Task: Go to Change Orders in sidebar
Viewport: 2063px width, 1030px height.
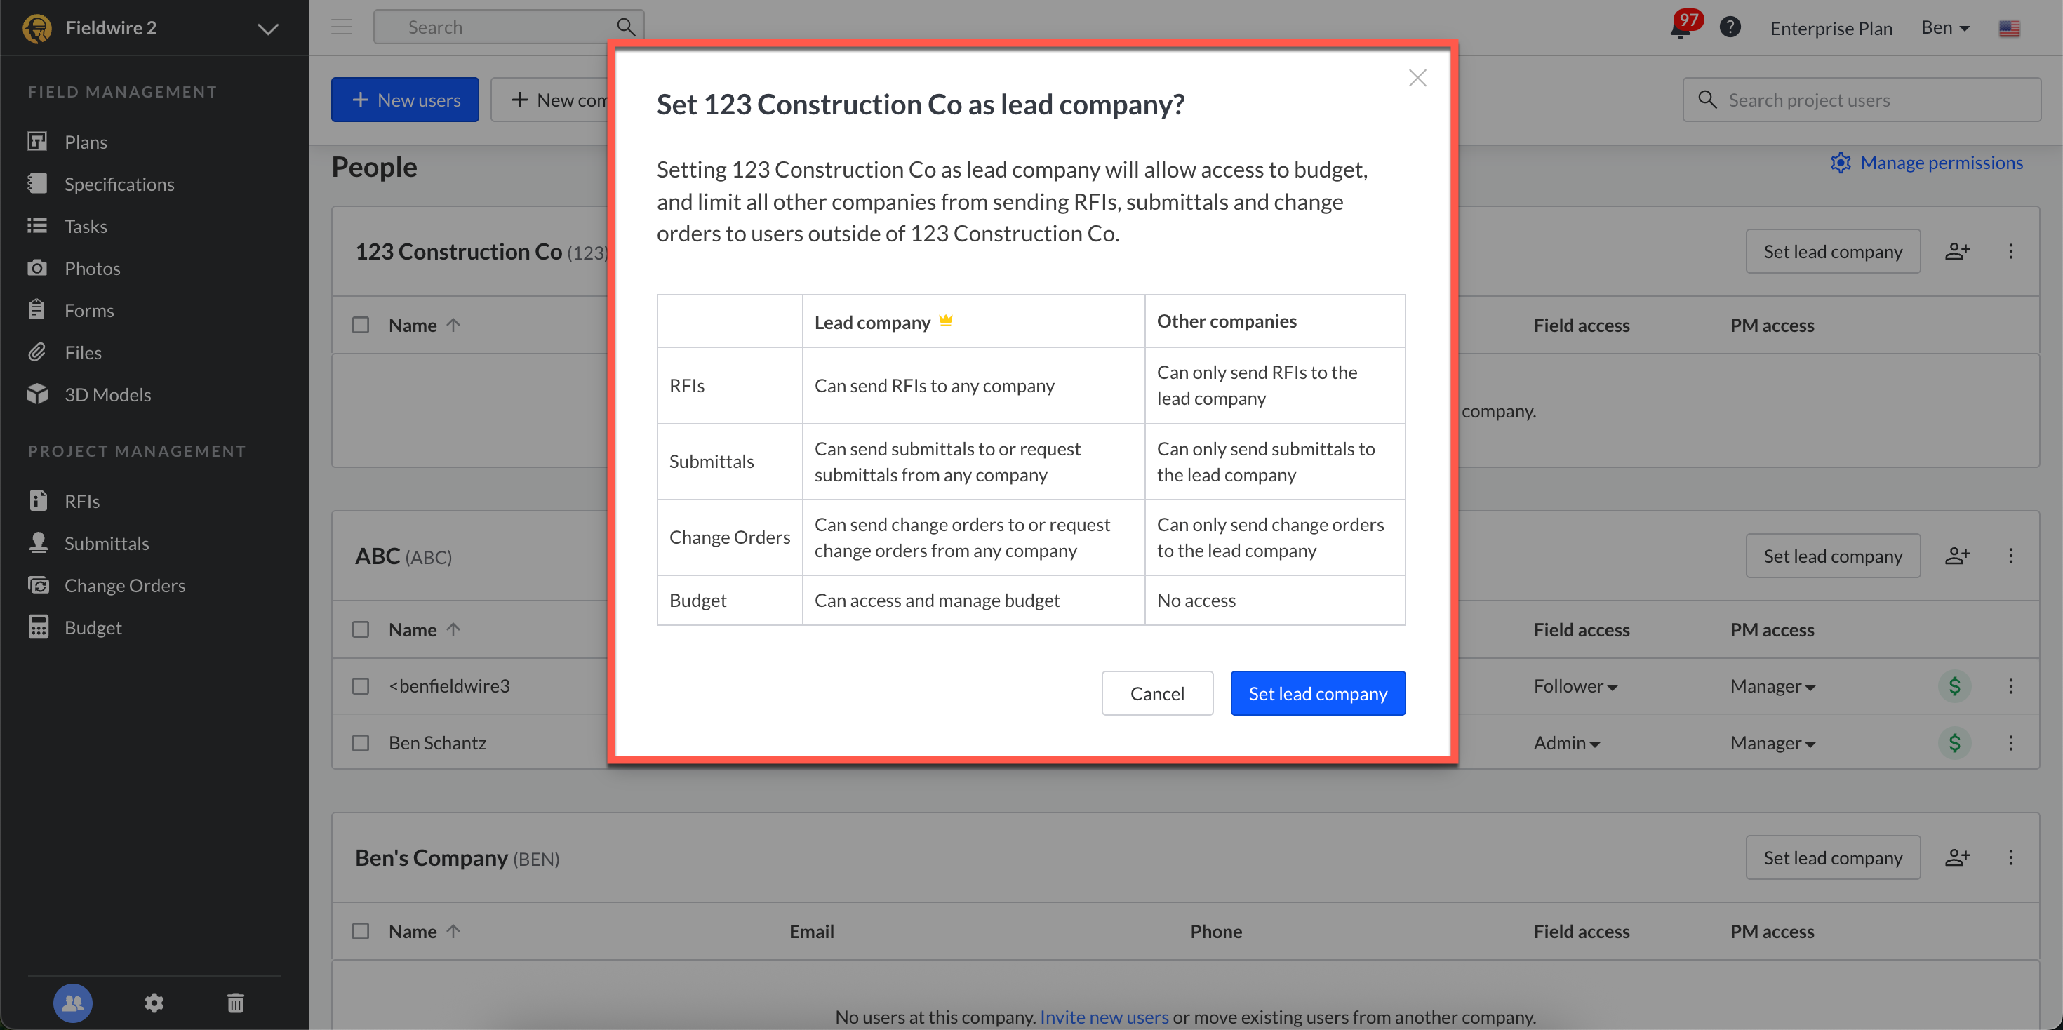Action: click(x=124, y=585)
